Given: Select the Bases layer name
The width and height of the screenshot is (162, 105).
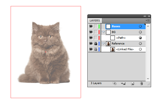Looking at the screenshot, I should click(116, 26).
